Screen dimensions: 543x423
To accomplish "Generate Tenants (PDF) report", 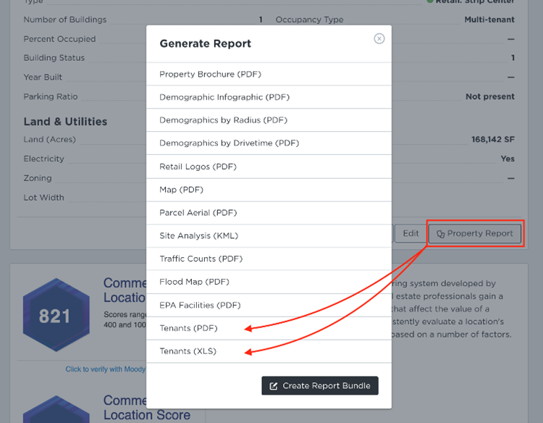I will point(269,328).
